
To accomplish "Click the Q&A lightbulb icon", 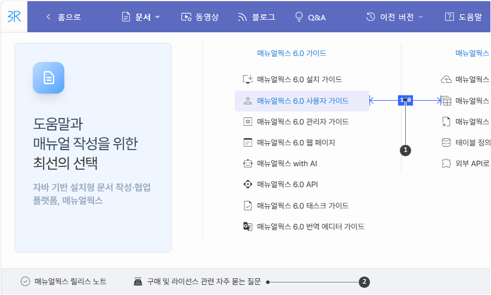I will pos(299,17).
